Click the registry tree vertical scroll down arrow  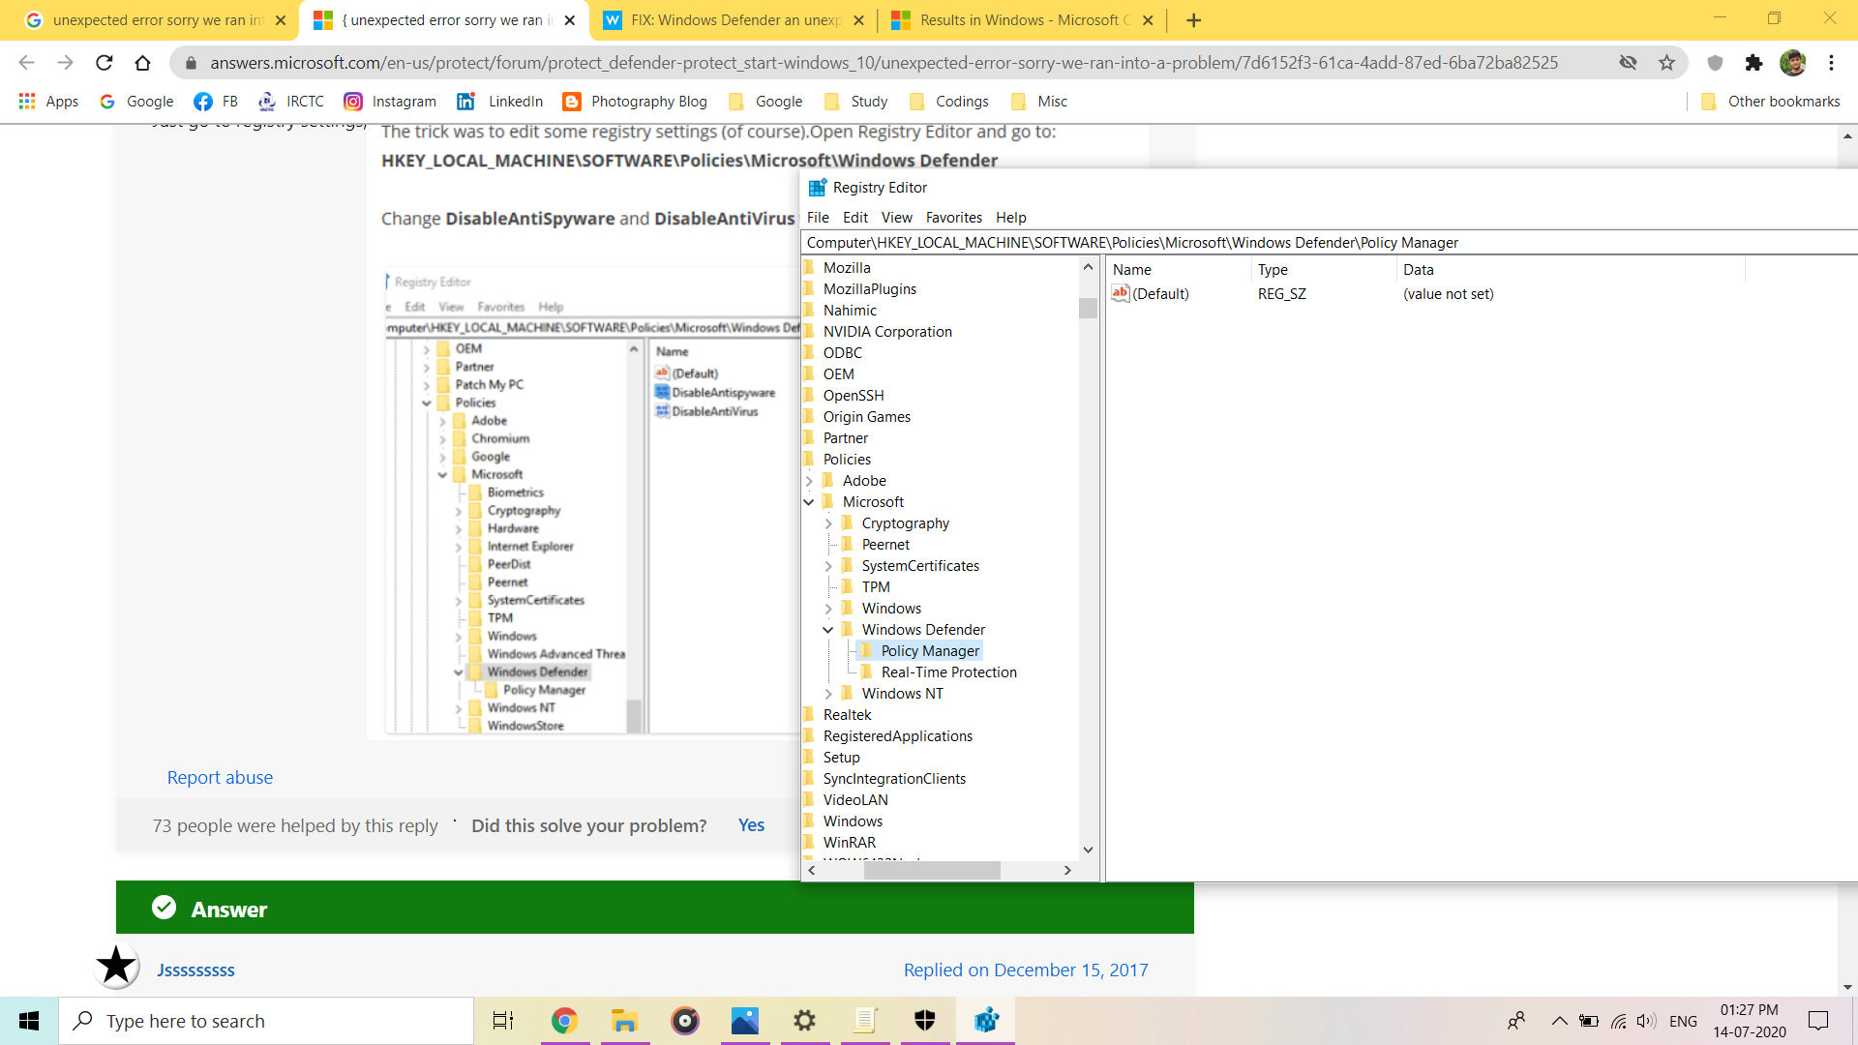1088,850
